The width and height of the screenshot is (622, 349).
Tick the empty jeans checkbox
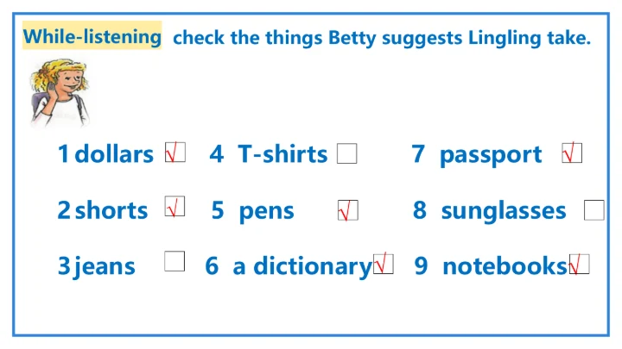(x=175, y=261)
